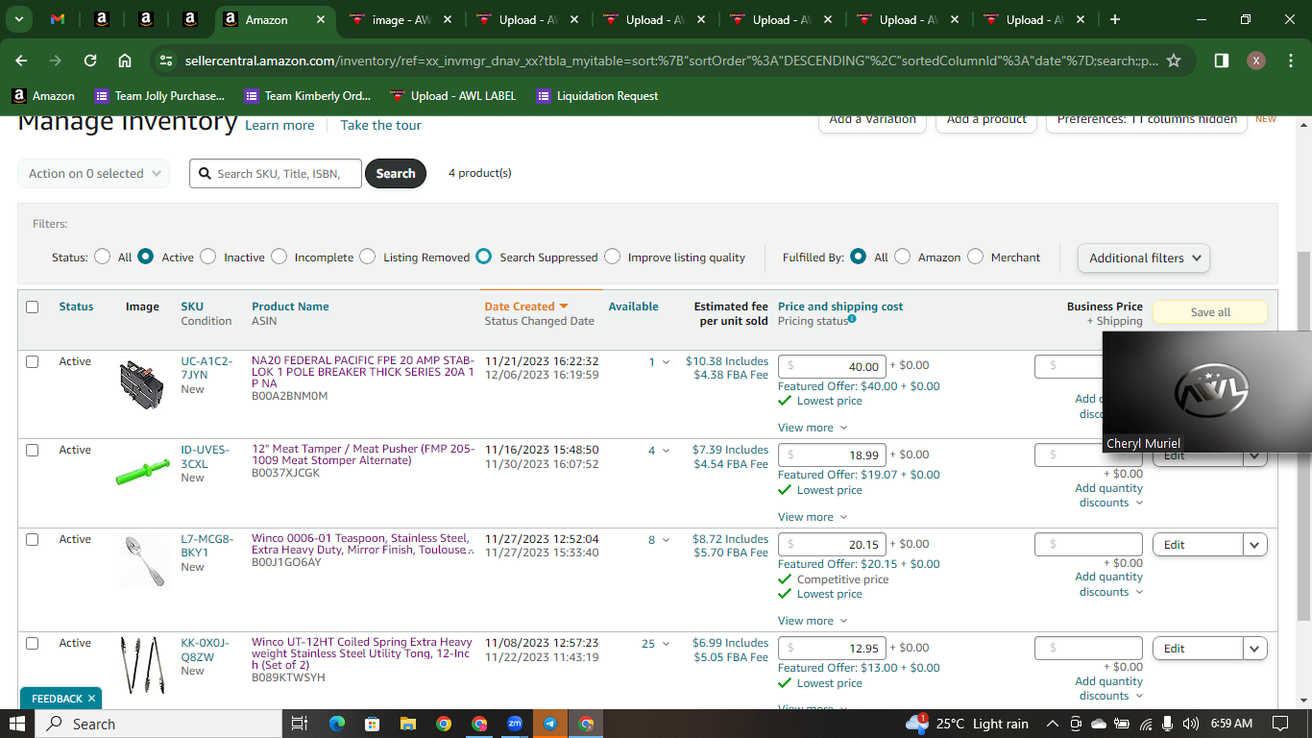Focus the Search SKU, Title, ISBN field

click(x=276, y=173)
